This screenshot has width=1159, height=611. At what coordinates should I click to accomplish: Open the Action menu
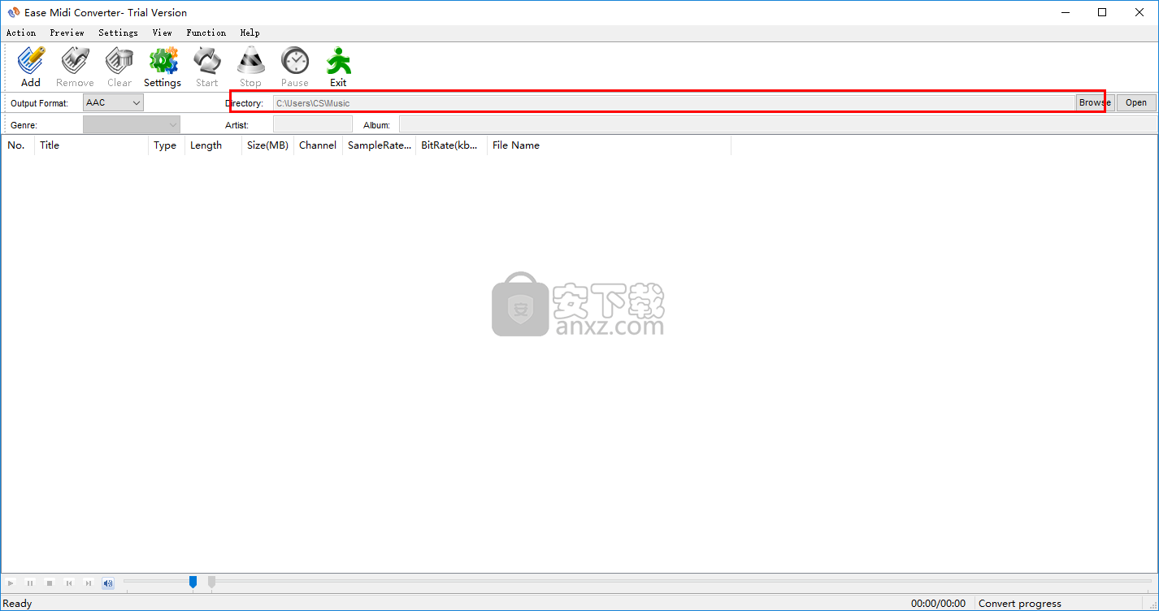[21, 32]
